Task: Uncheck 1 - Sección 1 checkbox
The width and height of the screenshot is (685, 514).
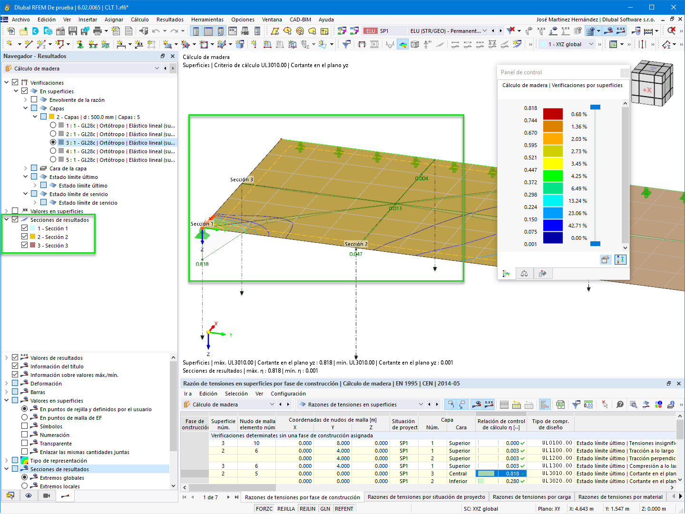Action: click(x=25, y=228)
